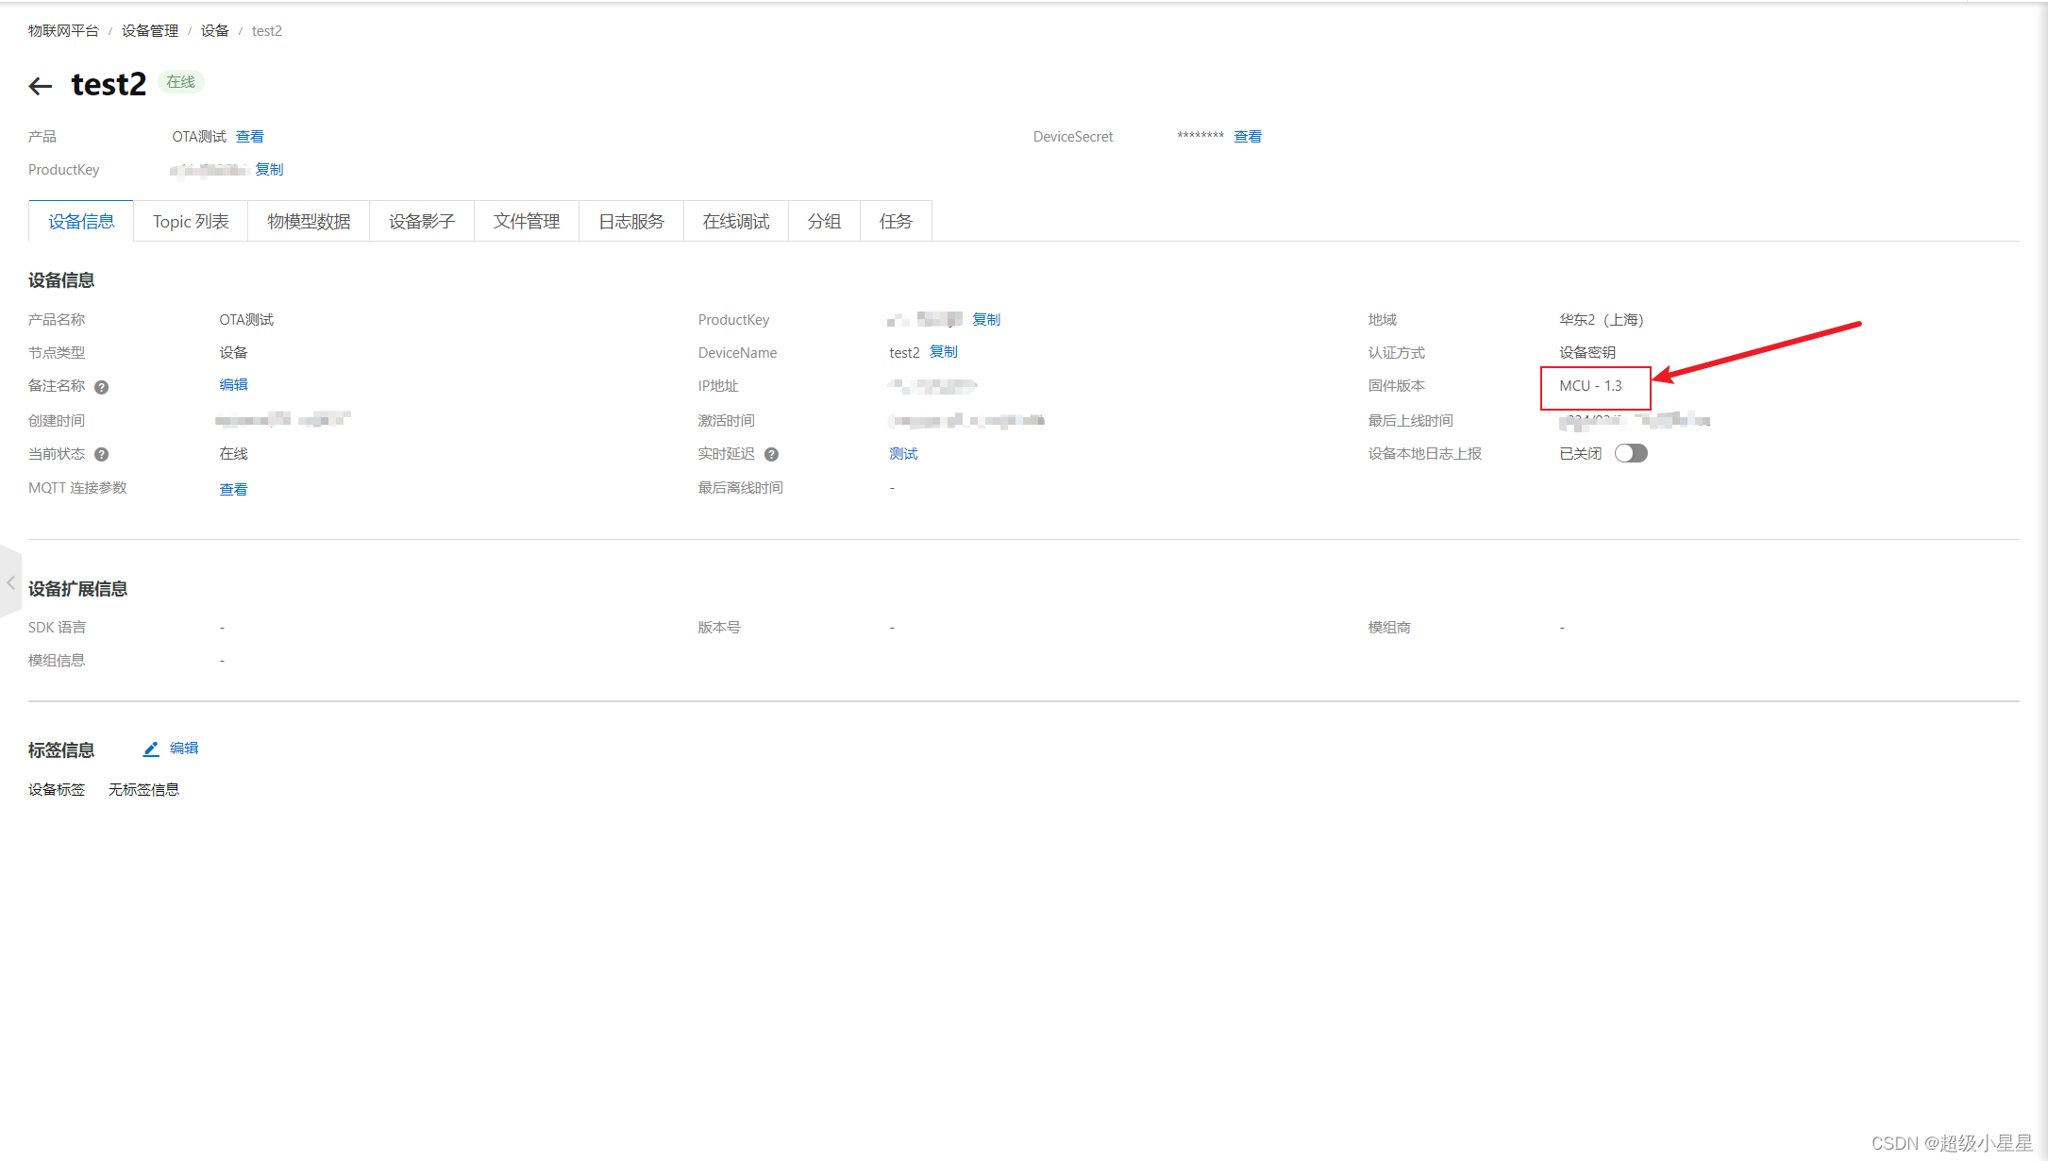Screen dimensions: 2048x1161
Task: Open the 设备影子 tab
Action: tap(422, 222)
